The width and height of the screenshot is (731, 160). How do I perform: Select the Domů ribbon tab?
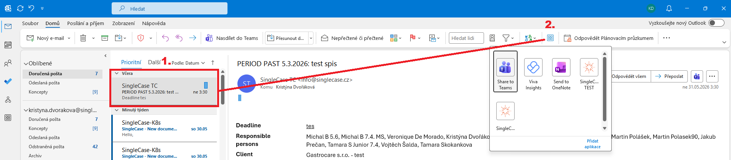(52, 23)
